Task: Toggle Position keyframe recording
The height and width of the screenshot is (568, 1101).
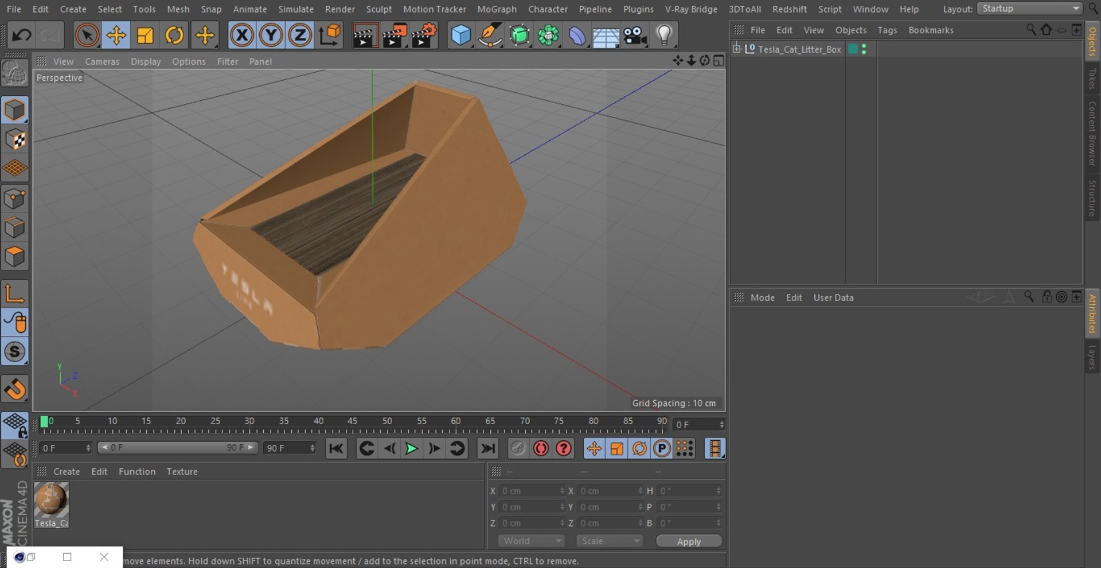Action: pos(594,448)
